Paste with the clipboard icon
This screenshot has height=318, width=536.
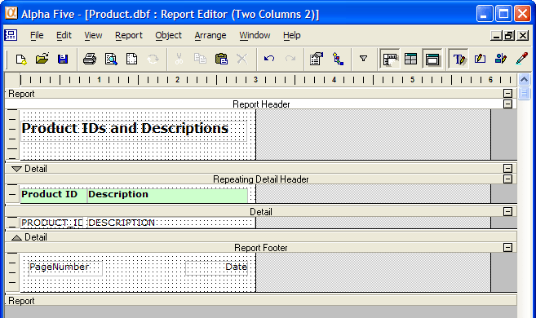tap(221, 59)
